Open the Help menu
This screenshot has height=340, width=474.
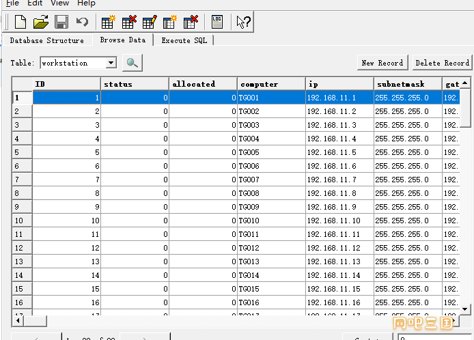pos(86,3)
